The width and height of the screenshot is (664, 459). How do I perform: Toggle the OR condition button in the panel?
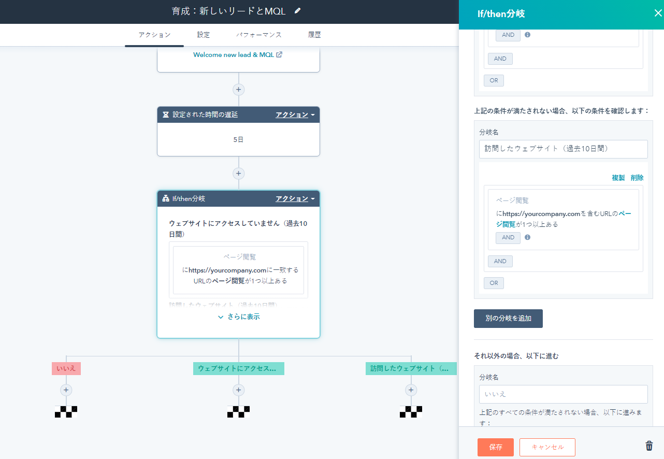(x=494, y=283)
